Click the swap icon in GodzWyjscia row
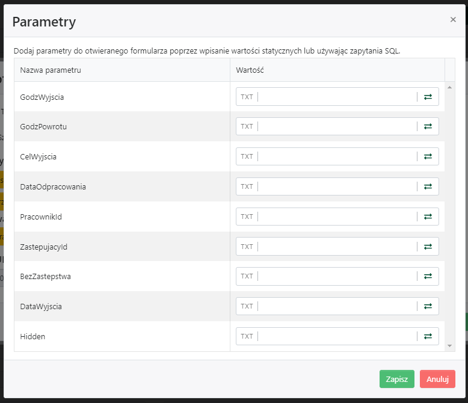Screen dimensions: 468x403 [428, 97]
